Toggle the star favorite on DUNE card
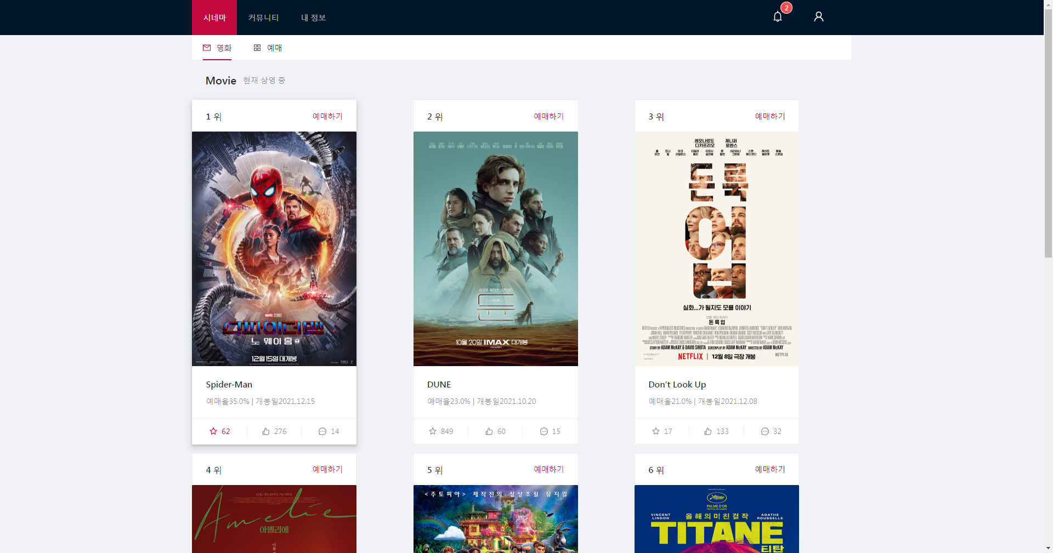Image resolution: width=1053 pixels, height=553 pixels. click(x=433, y=431)
